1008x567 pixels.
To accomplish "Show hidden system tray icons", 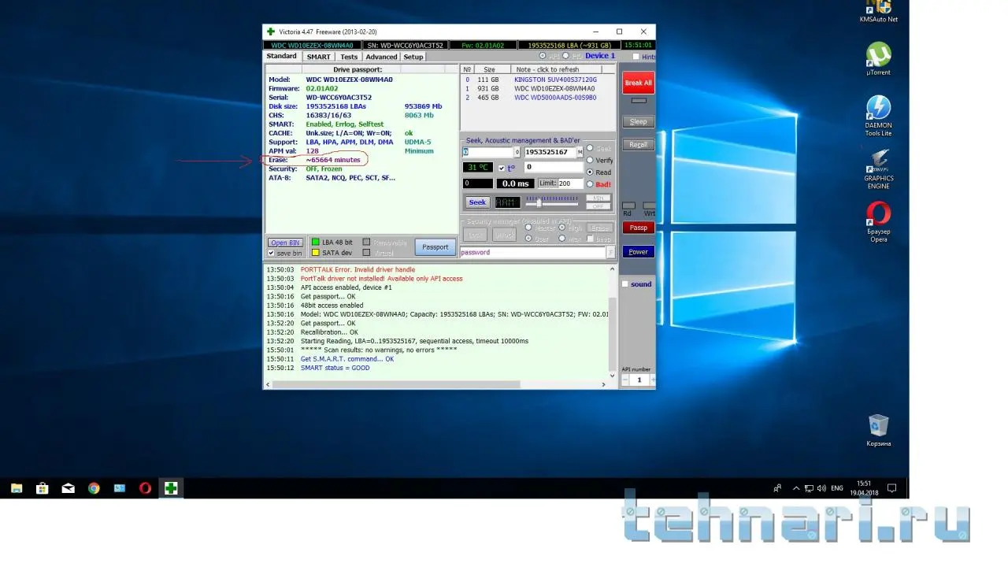I will pyautogui.click(x=795, y=488).
